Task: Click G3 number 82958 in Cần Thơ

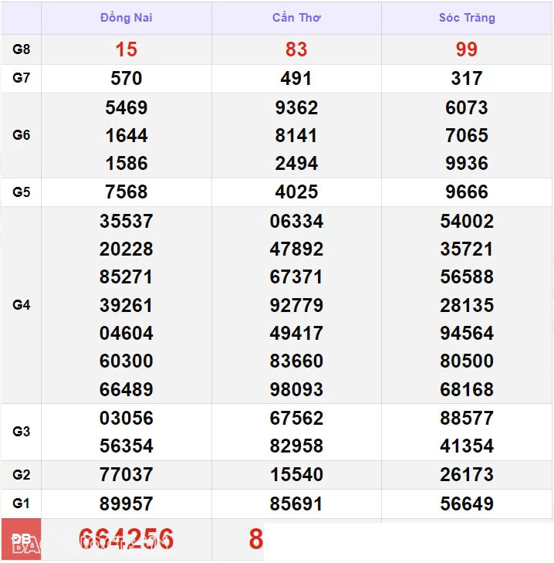Action: (296, 446)
